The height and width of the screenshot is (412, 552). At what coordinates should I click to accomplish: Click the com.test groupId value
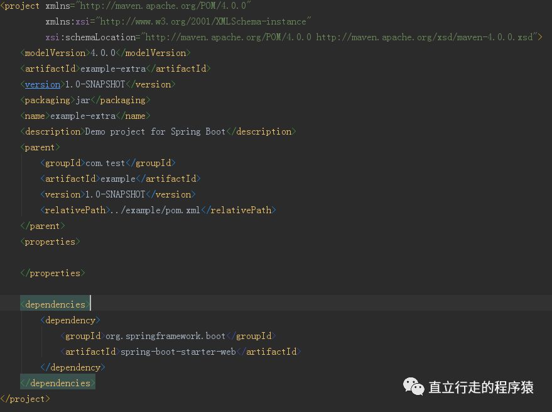[106, 163]
